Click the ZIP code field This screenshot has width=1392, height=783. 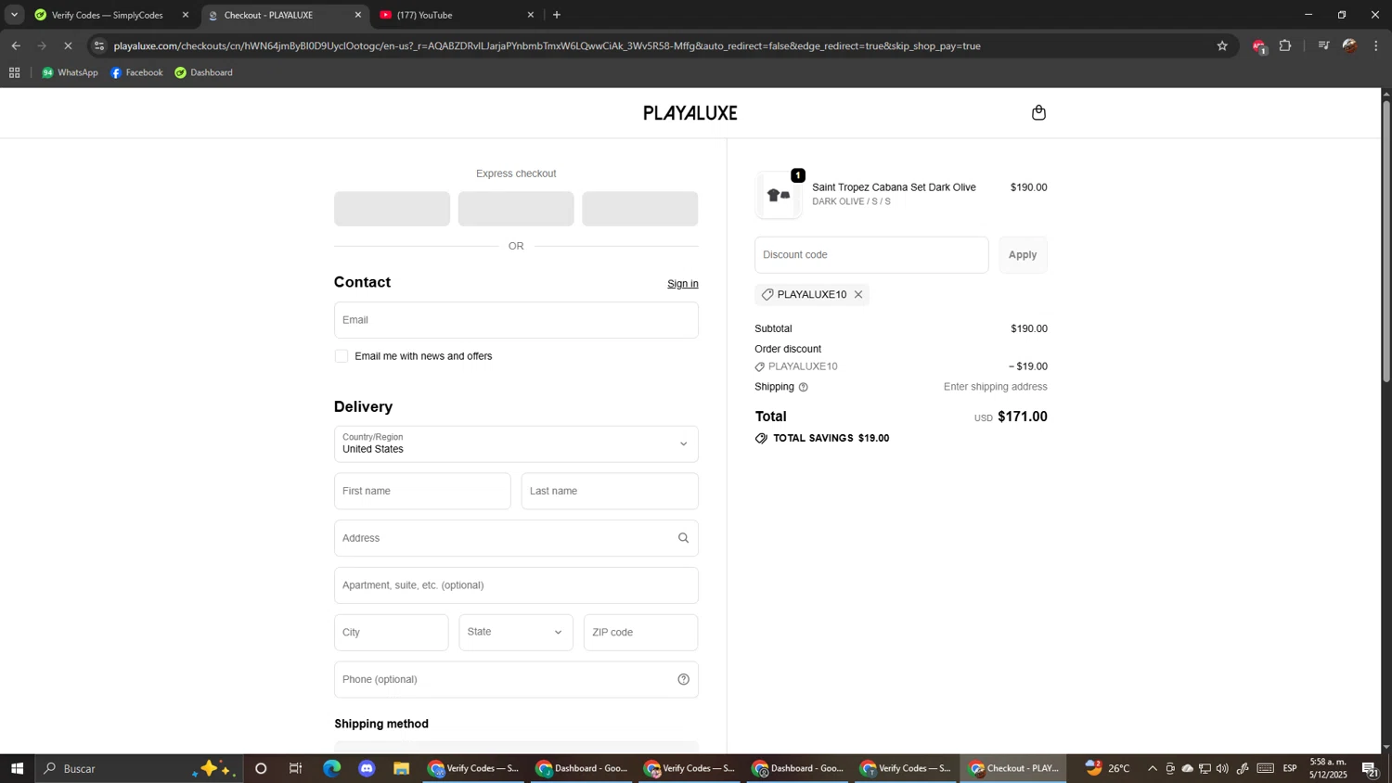640,633
